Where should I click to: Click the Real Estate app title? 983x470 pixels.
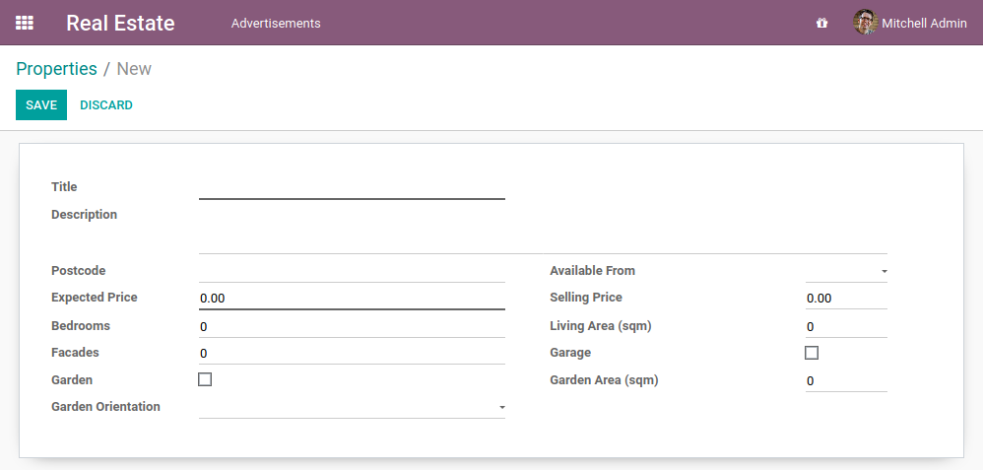click(120, 23)
